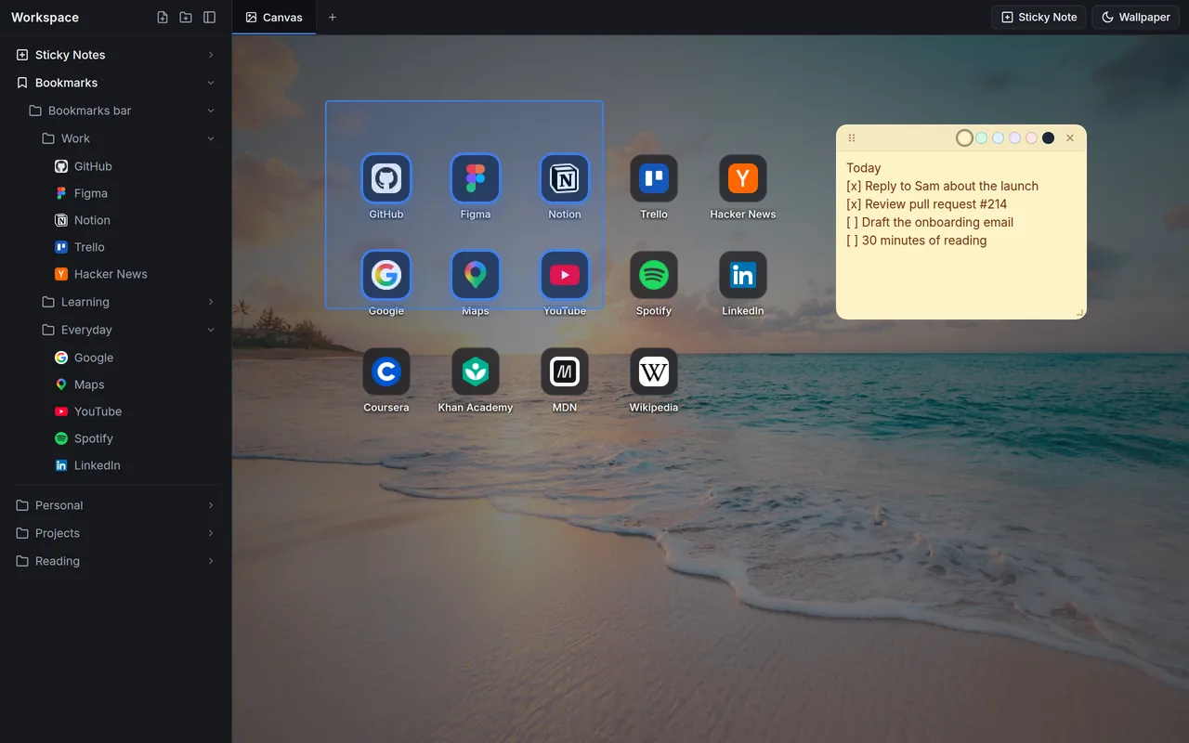Open the YouTube shortcut tile on the canvas
The height and width of the screenshot is (743, 1189).
pyautogui.click(x=565, y=275)
